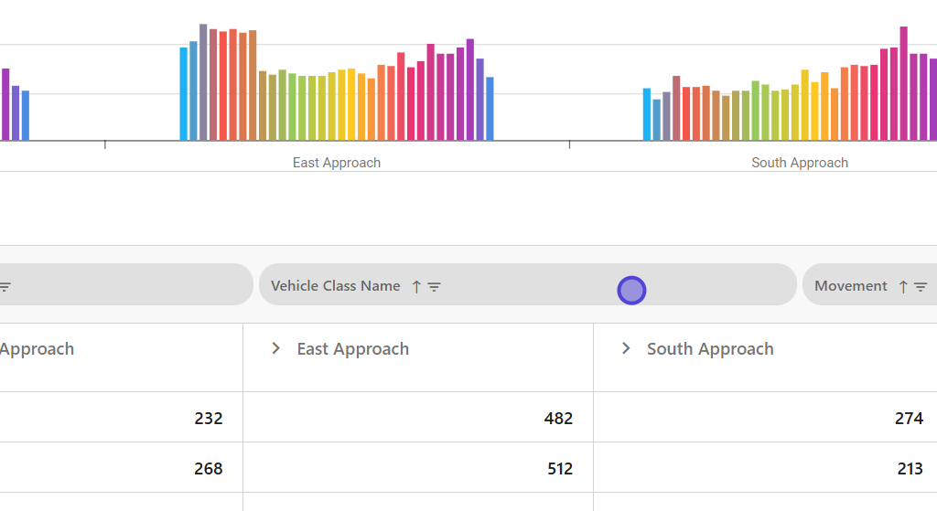Image resolution: width=937 pixels, height=511 pixels.
Task: Select the Vehicle Class Name field chip
Action: coord(335,286)
